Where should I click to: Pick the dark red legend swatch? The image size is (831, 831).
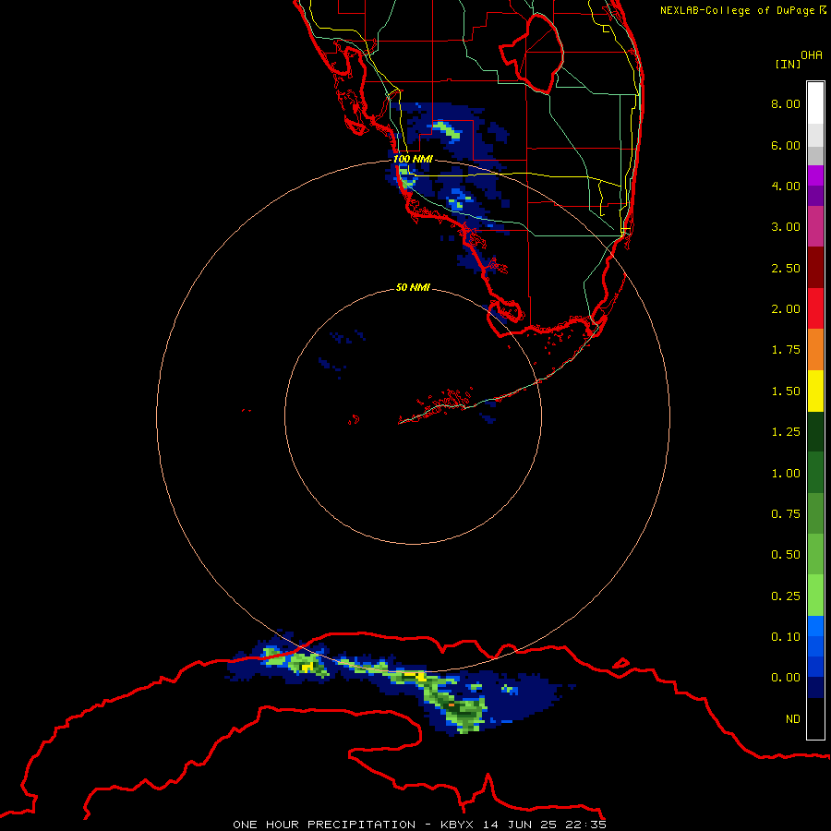[x=815, y=268]
